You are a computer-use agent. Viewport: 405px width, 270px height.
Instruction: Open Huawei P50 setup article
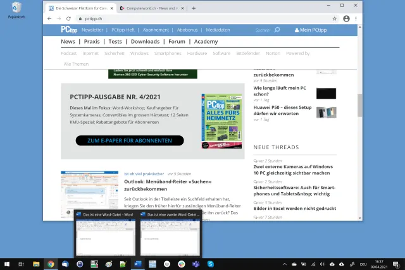coord(282,110)
